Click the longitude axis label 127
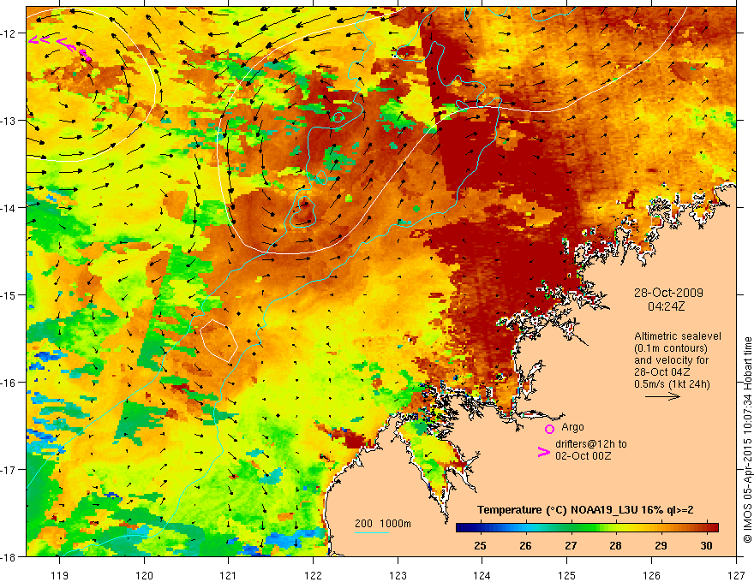Viewport: 754px width, 582px height. (736, 575)
